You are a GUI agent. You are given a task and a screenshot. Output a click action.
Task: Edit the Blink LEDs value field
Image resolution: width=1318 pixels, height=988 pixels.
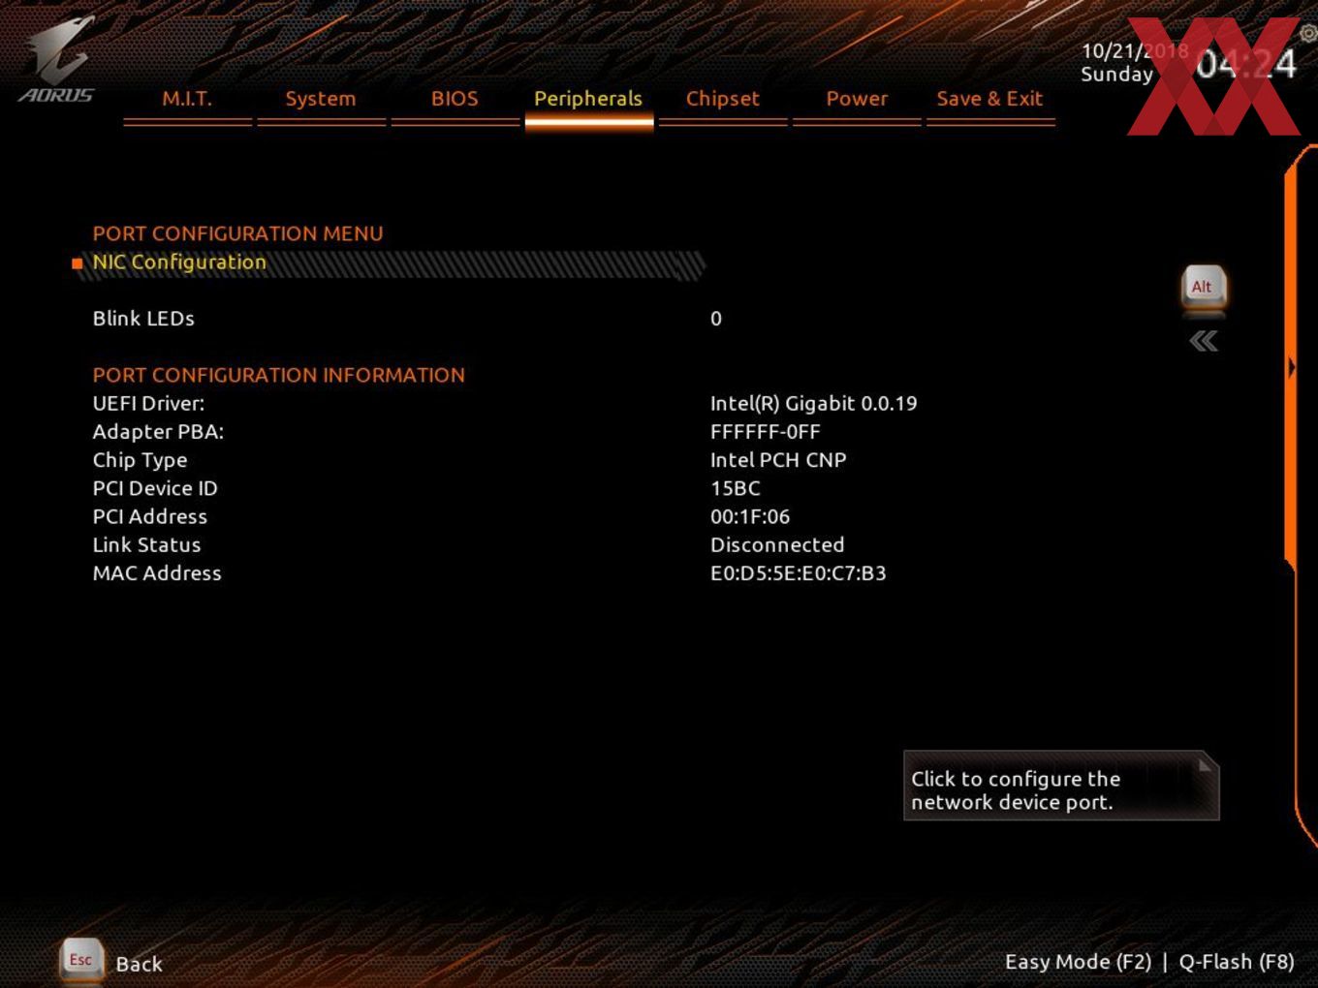[716, 319]
